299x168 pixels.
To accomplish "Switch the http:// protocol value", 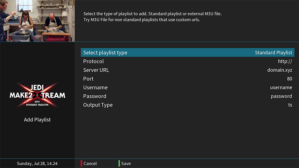I will (285, 61).
